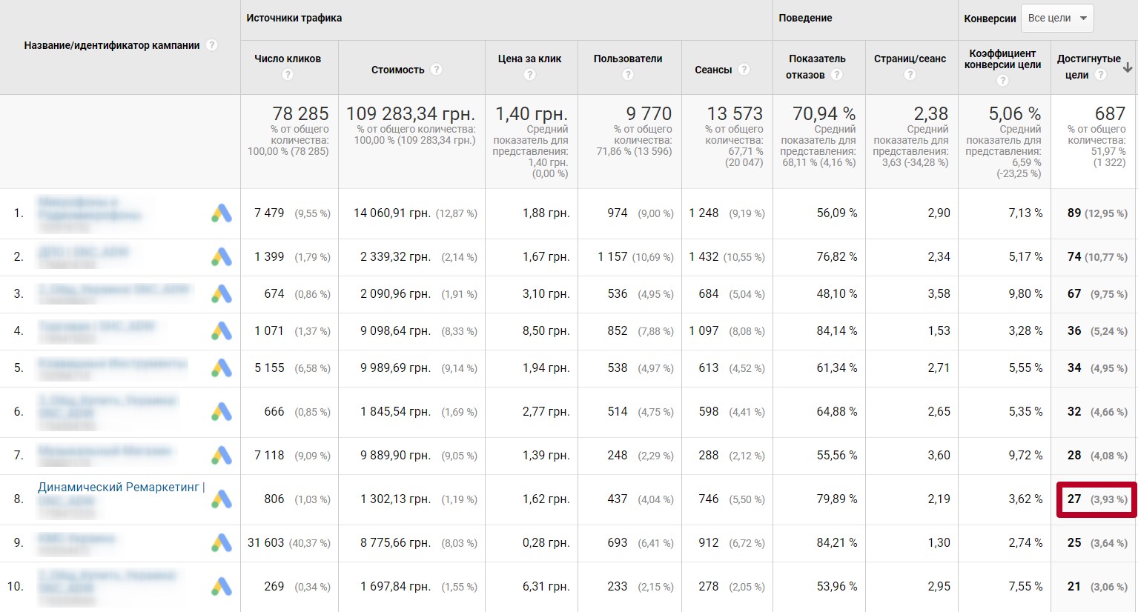
Task: Click cost per click 0,28 грн.
Action: click(546, 543)
